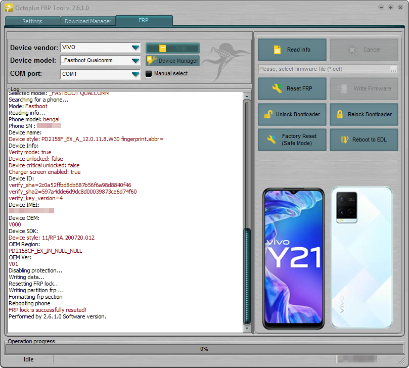Open the Device model dropdown
The height and width of the screenshot is (368, 409).
coord(135,61)
